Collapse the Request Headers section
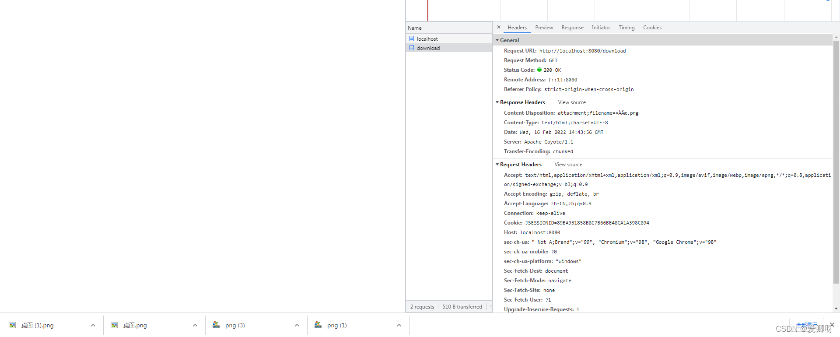840x337 pixels. [x=497, y=164]
